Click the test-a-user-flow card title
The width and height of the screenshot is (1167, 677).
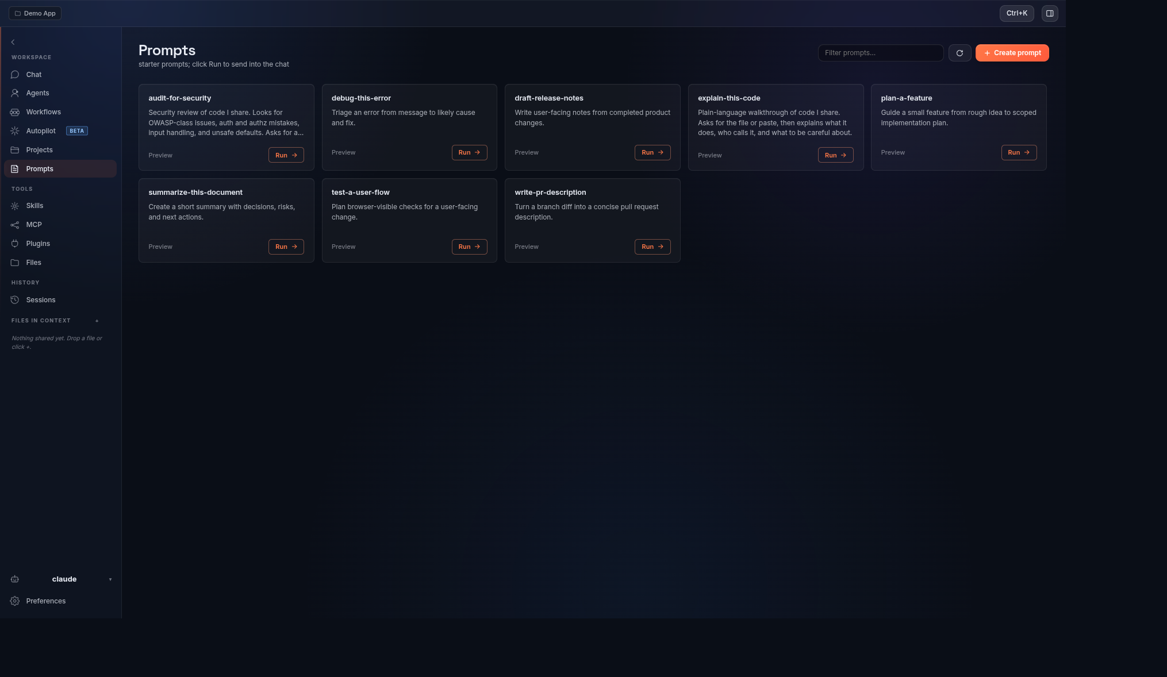click(x=360, y=193)
